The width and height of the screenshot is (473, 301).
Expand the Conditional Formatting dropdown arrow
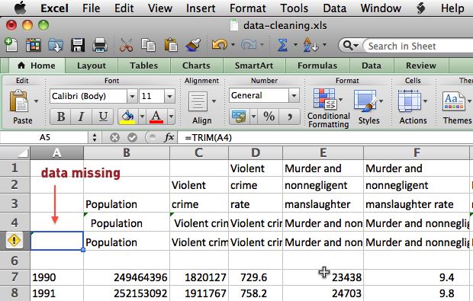pyautogui.click(x=341, y=99)
